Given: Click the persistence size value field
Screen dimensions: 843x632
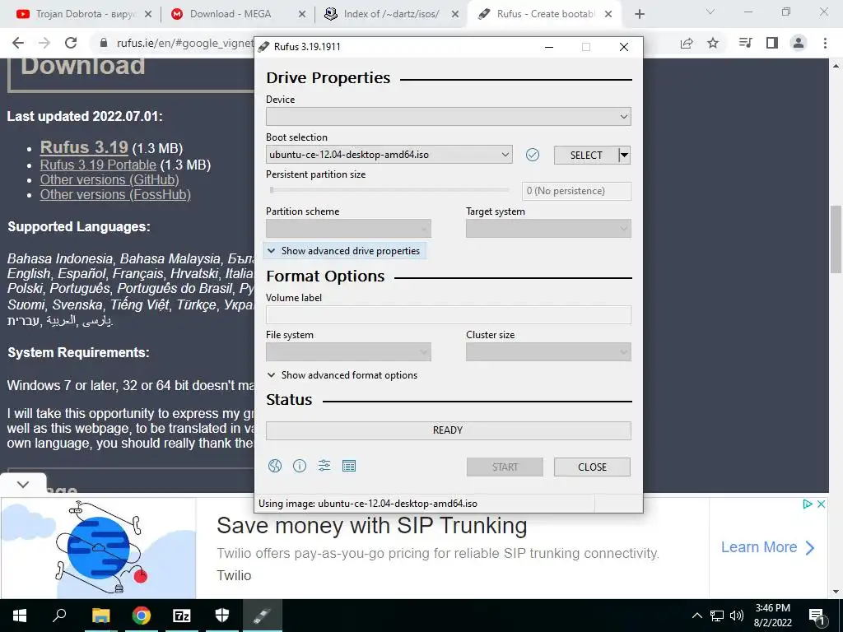Looking at the screenshot, I should tap(576, 191).
